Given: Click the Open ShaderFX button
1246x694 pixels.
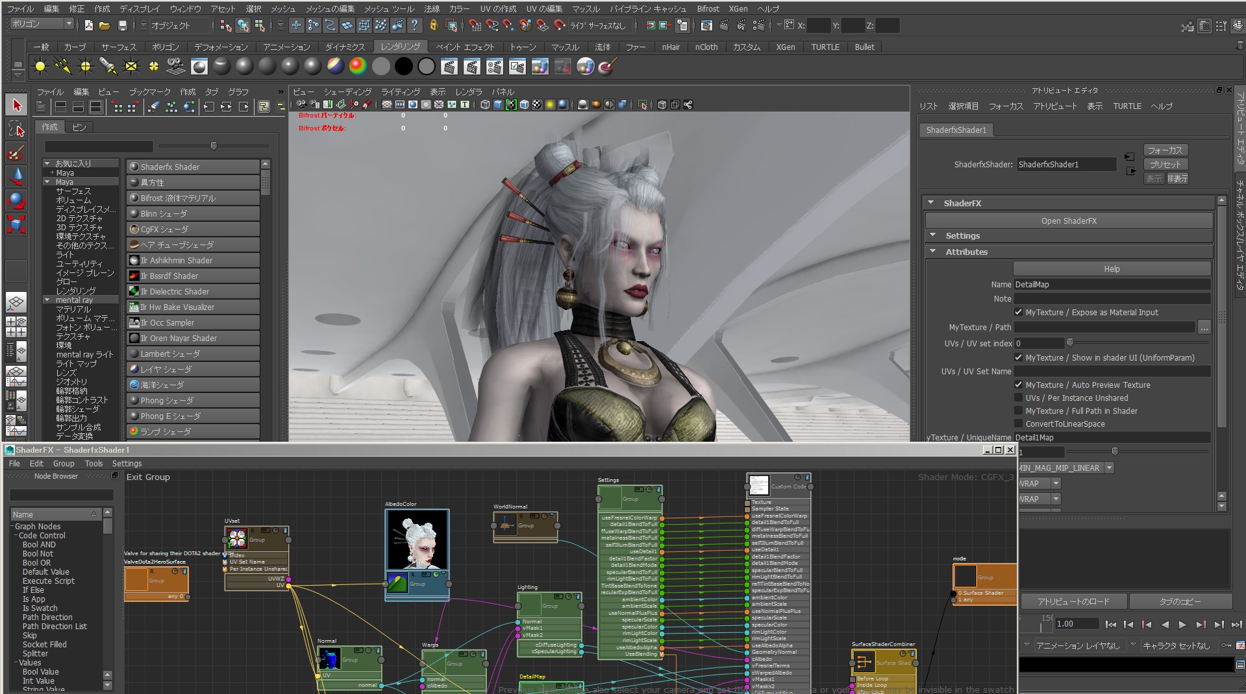Looking at the screenshot, I should (x=1069, y=221).
